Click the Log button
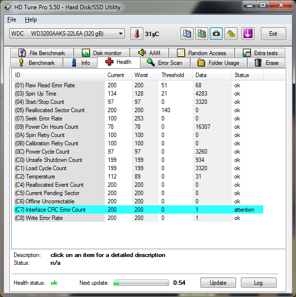The image size is (296, 297). click(258, 283)
